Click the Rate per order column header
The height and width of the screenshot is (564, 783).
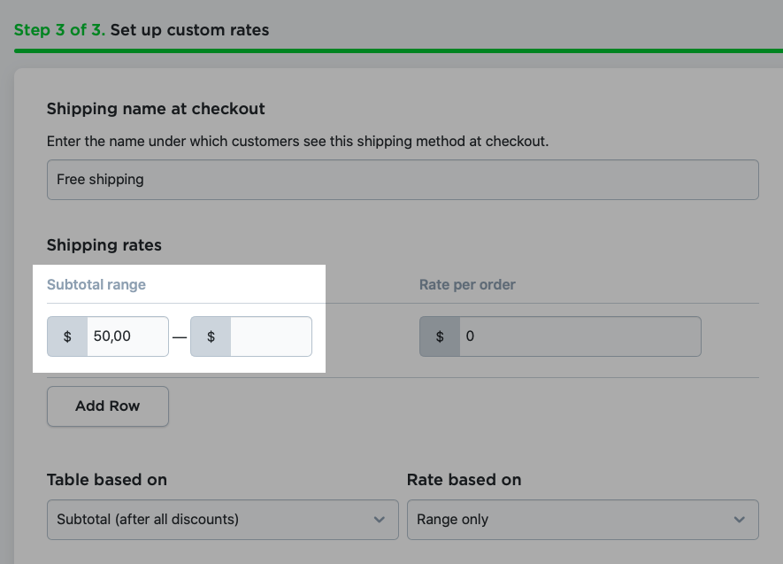tap(467, 285)
